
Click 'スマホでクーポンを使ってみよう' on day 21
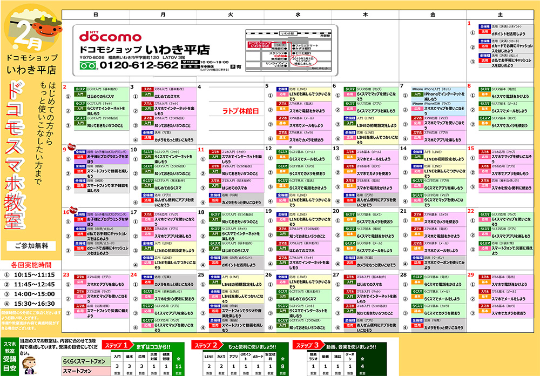click(444, 265)
